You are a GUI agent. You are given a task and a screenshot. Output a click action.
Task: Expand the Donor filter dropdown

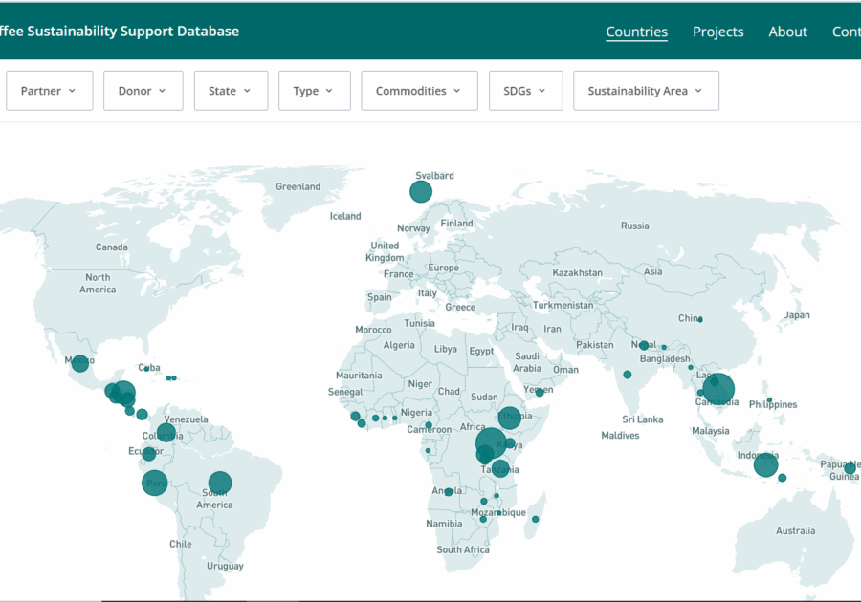pos(143,91)
